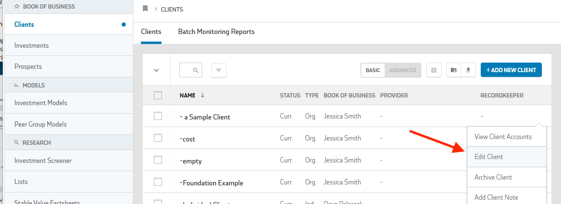Collapse the Models section header
The height and width of the screenshot is (204, 561).
(x=33, y=85)
